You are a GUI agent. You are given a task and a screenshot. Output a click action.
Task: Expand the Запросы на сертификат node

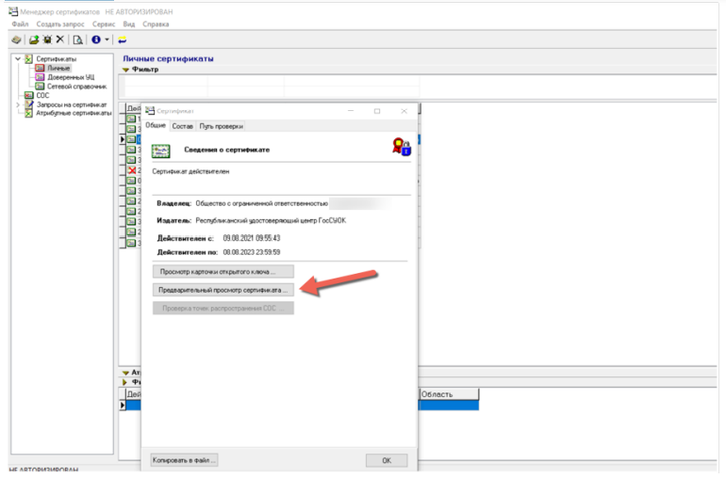[x=18, y=104]
